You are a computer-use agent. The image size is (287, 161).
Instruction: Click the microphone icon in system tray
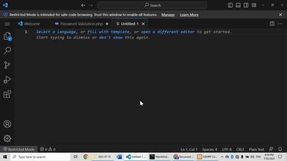[x=242, y=157]
